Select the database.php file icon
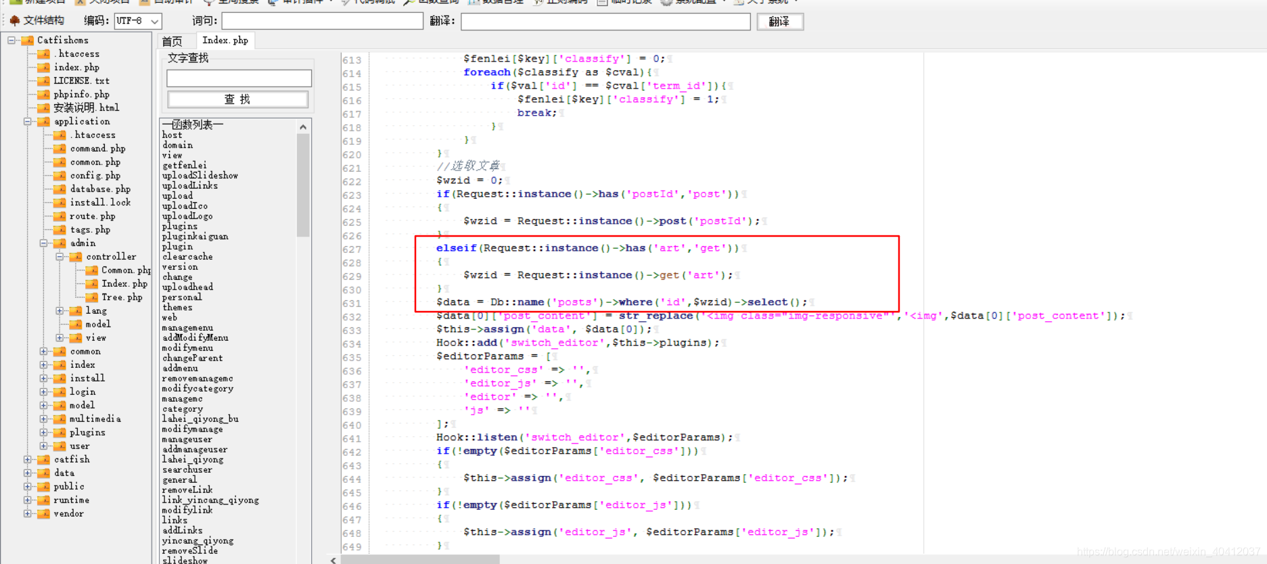This screenshot has width=1267, height=564. tap(60, 189)
